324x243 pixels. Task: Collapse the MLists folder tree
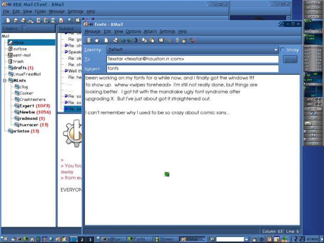coord(5,81)
